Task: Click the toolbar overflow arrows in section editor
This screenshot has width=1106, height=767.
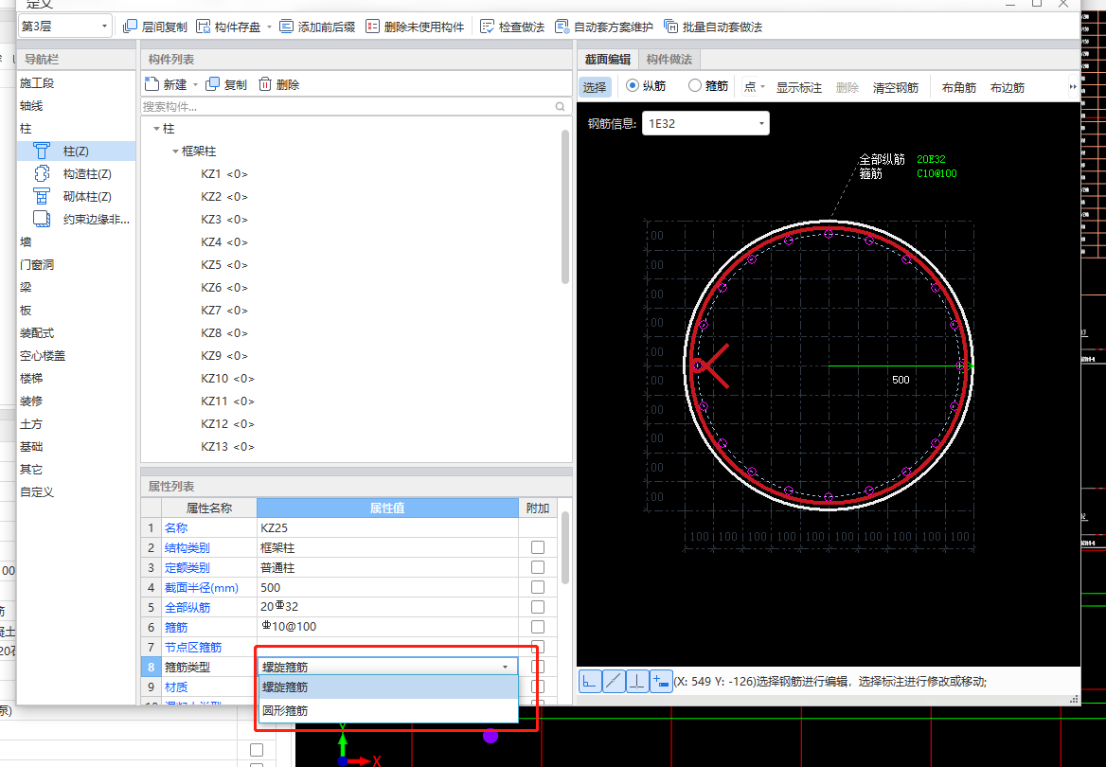Action: pos(1073,87)
